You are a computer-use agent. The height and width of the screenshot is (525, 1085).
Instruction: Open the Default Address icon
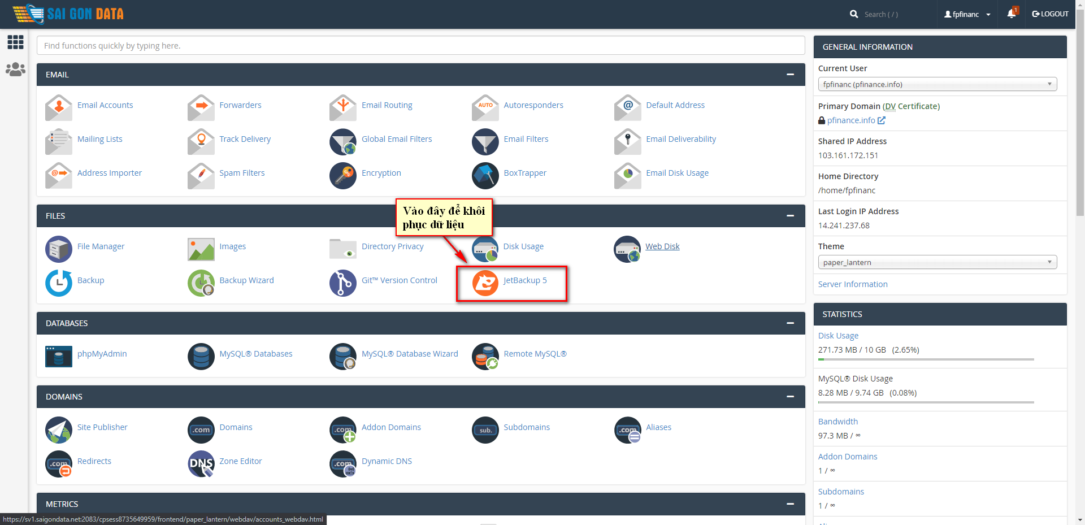[628, 107]
